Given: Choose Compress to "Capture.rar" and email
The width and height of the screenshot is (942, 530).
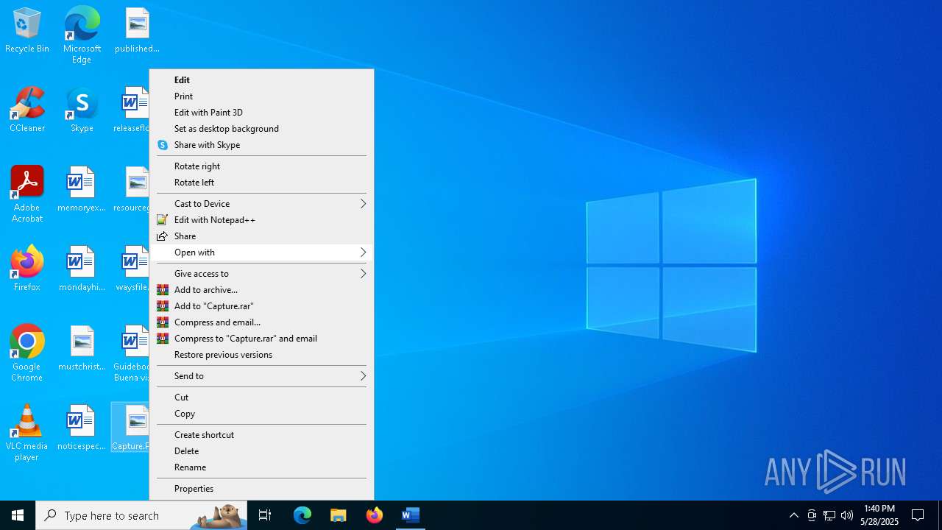Looking at the screenshot, I should 261,339.
